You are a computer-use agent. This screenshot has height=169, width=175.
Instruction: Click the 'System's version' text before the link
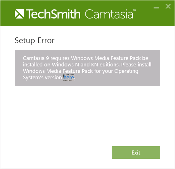[42, 78]
